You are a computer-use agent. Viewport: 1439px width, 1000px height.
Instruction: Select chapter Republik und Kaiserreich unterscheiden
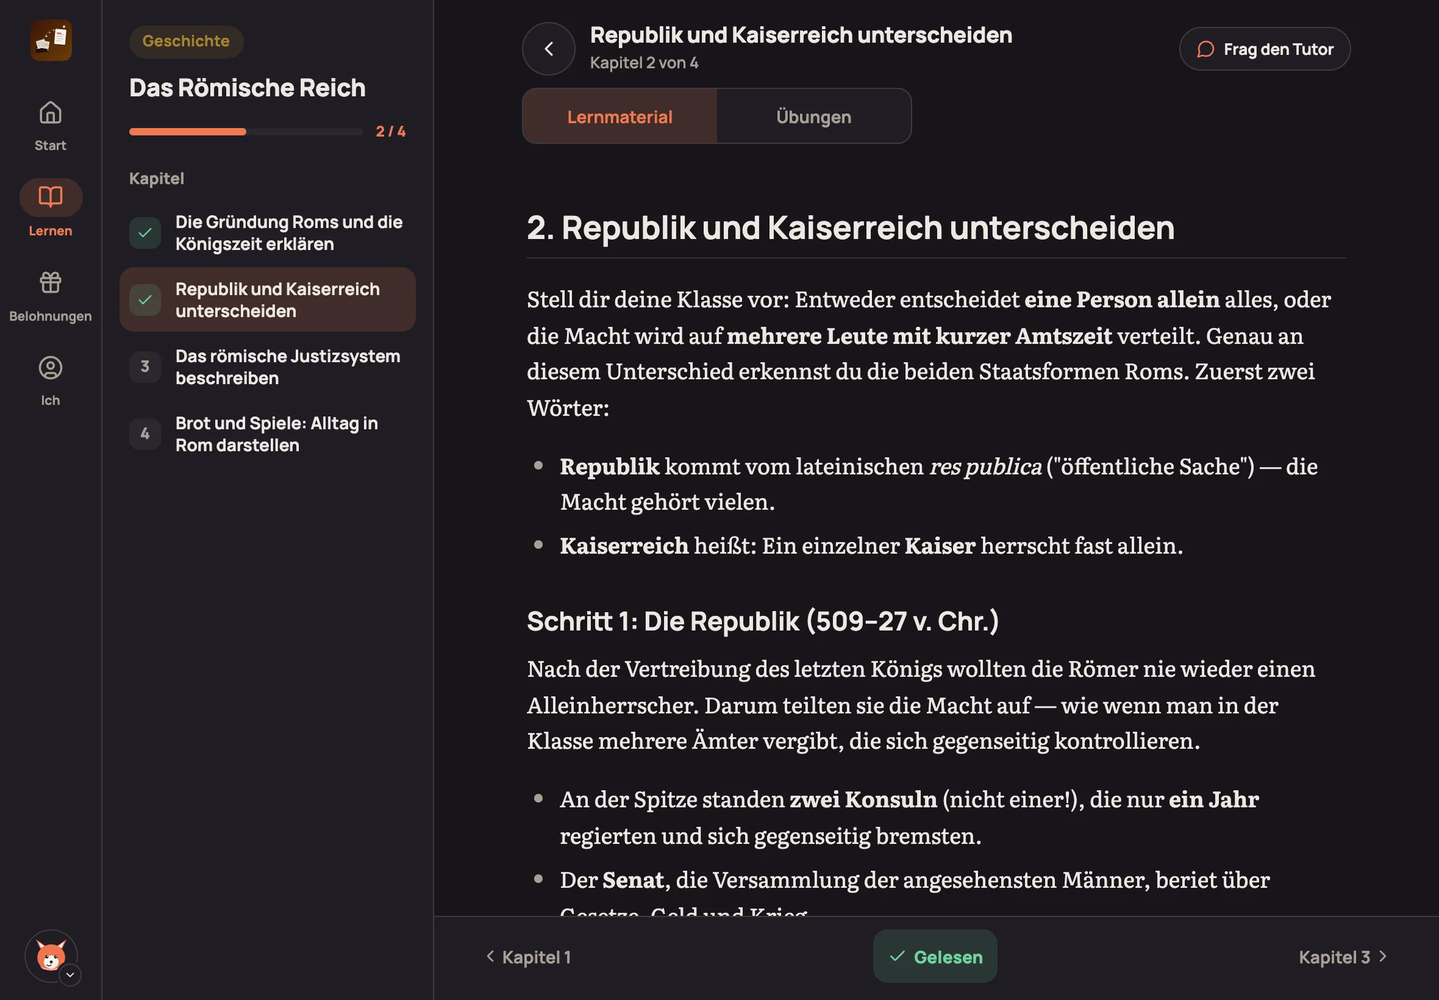[268, 300]
